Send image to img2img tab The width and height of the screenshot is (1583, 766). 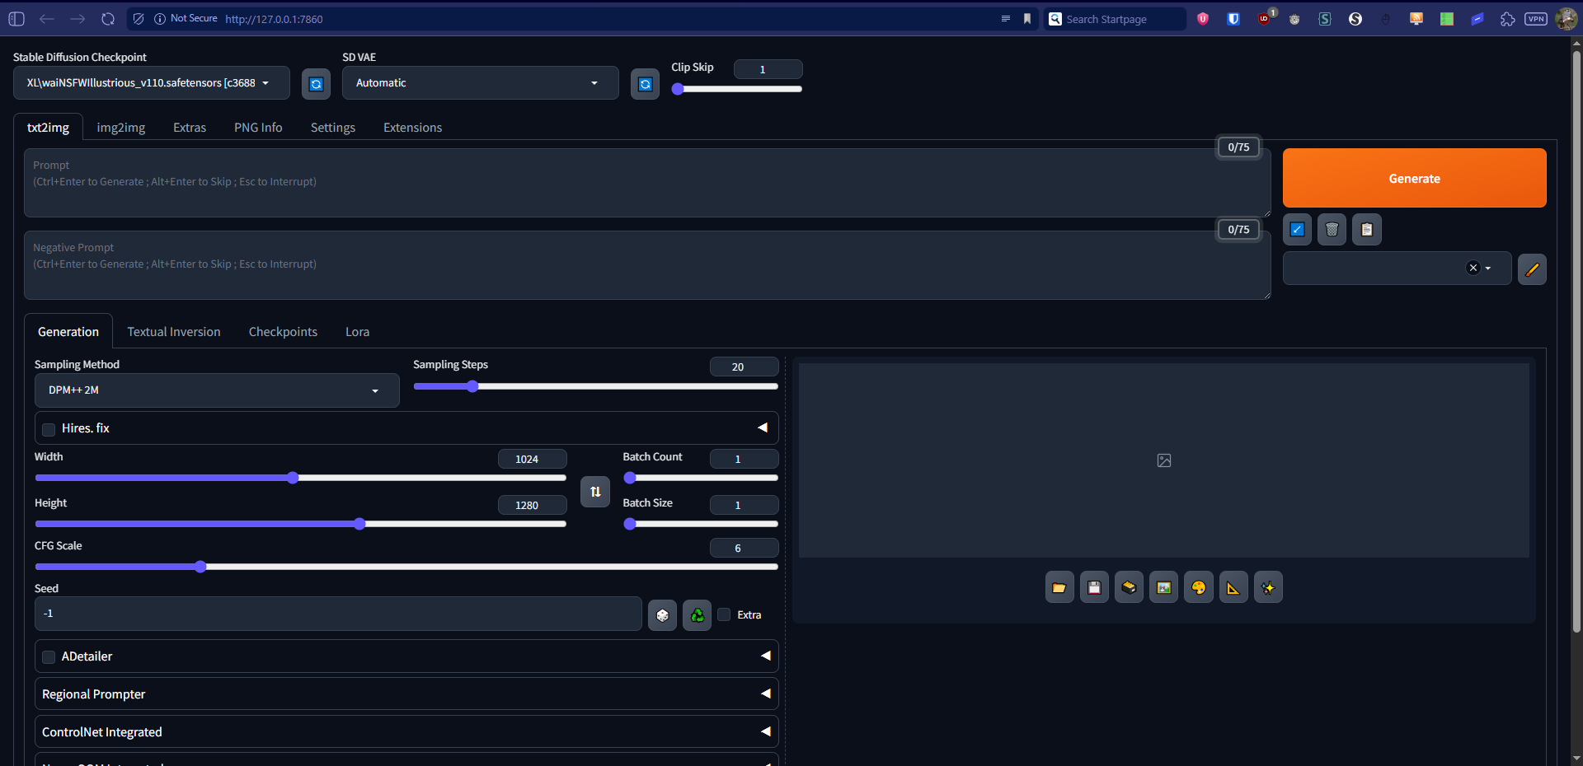click(1163, 588)
